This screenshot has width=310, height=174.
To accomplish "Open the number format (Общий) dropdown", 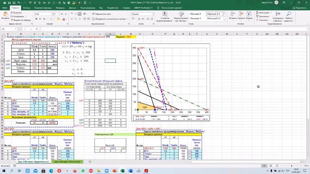I will pos(152,14).
